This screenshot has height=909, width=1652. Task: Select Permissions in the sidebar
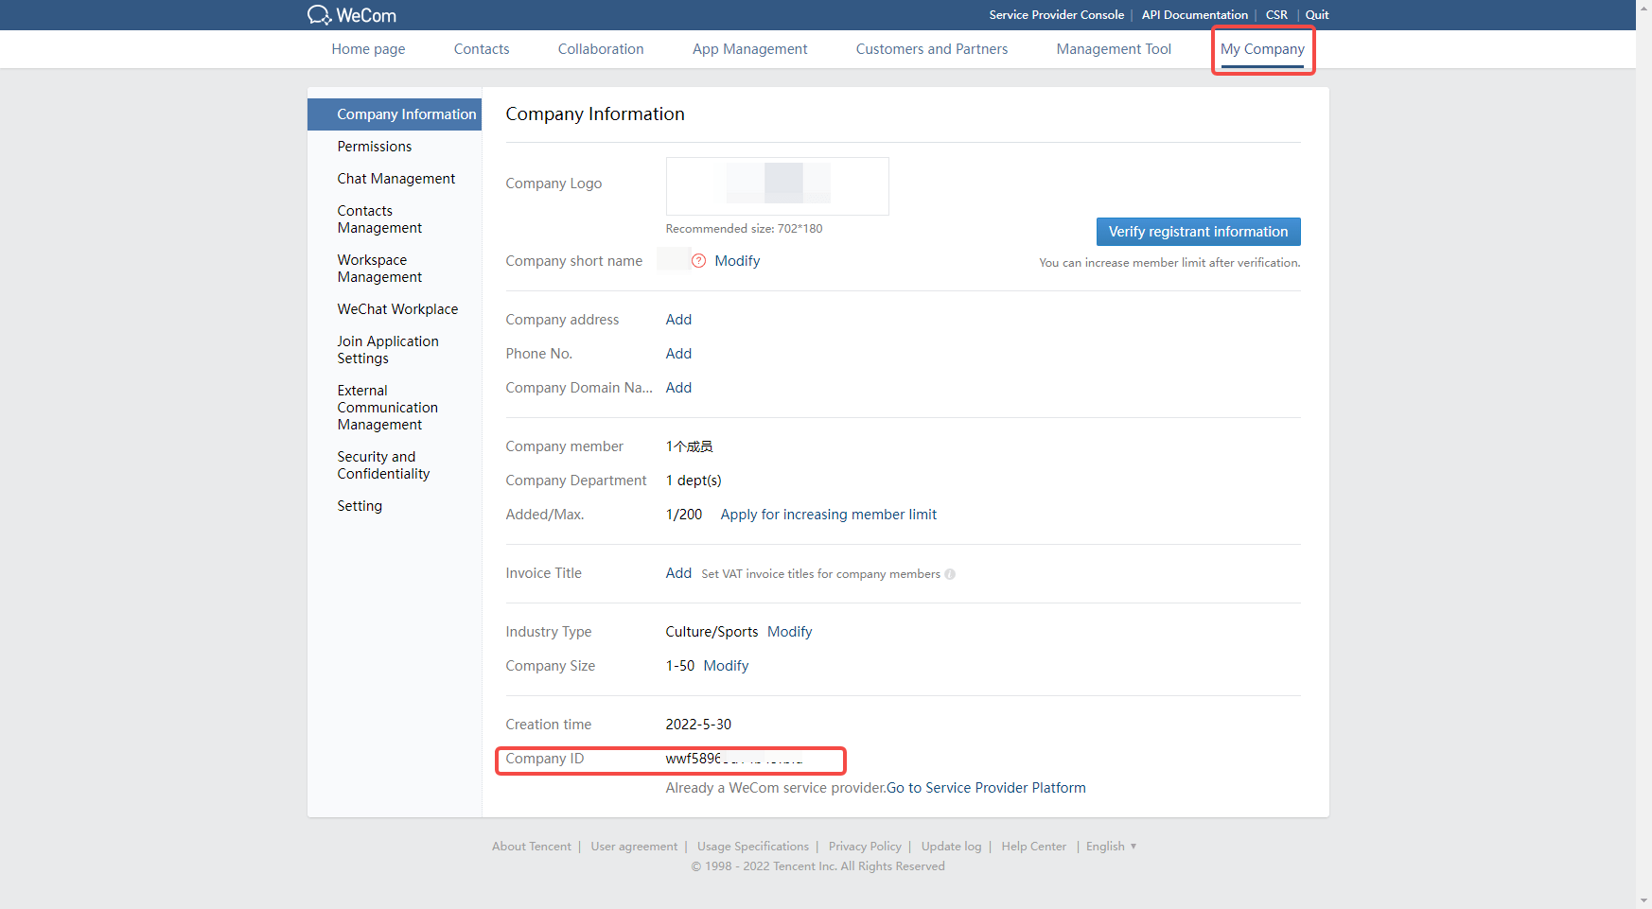pos(375,147)
